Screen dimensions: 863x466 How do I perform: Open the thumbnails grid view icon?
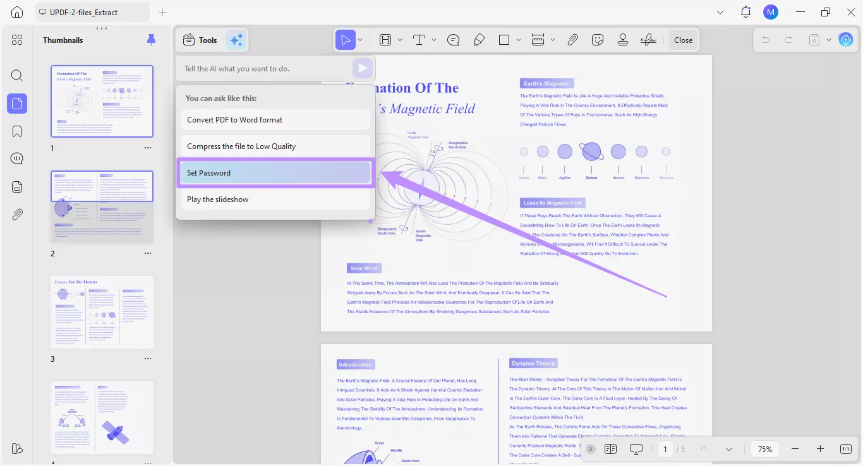(17, 40)
